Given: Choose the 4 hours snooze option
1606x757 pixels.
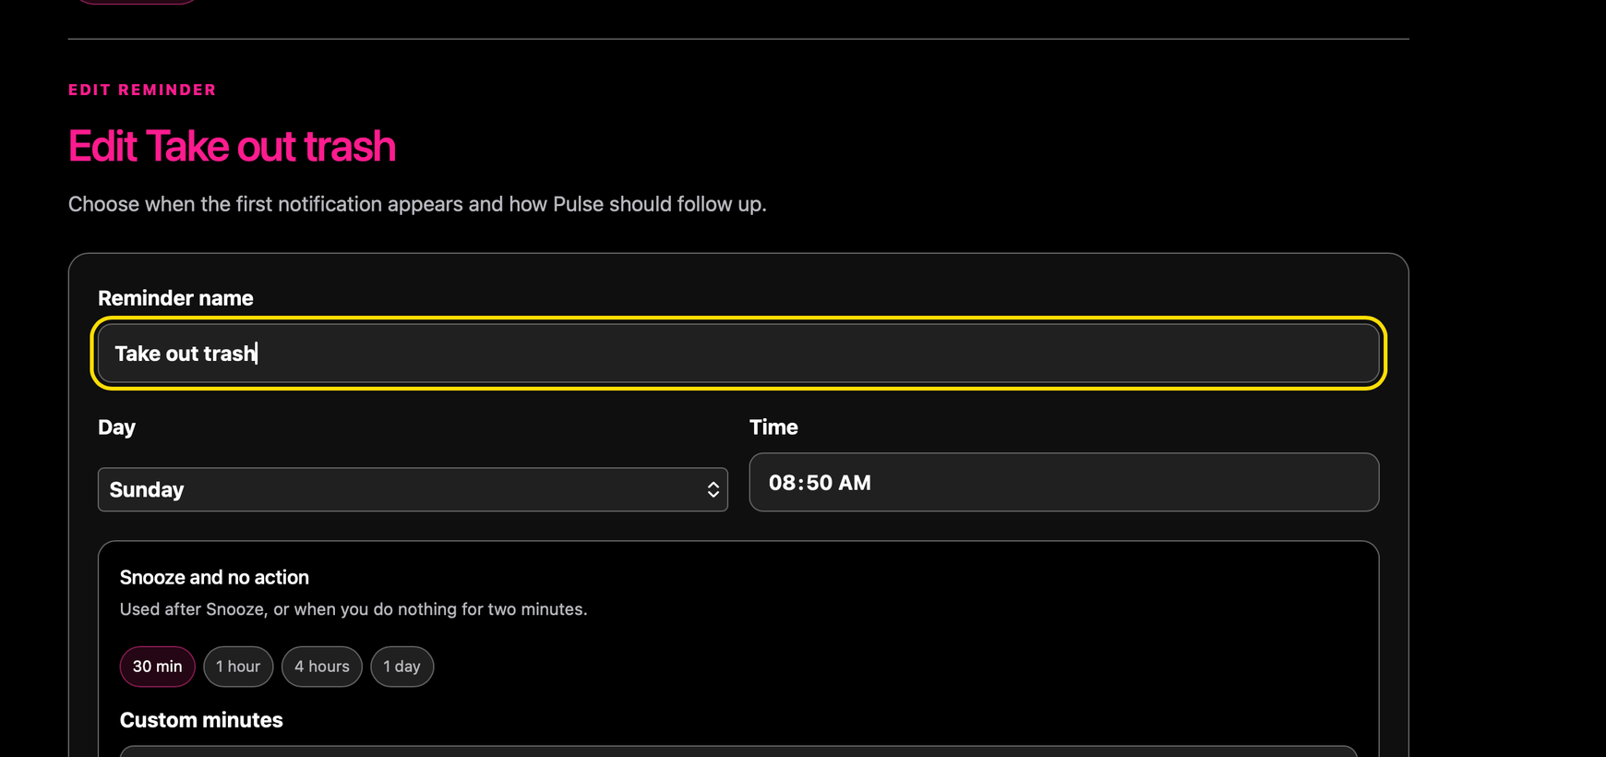Looking at the screenshot, I should coord(322,667).
